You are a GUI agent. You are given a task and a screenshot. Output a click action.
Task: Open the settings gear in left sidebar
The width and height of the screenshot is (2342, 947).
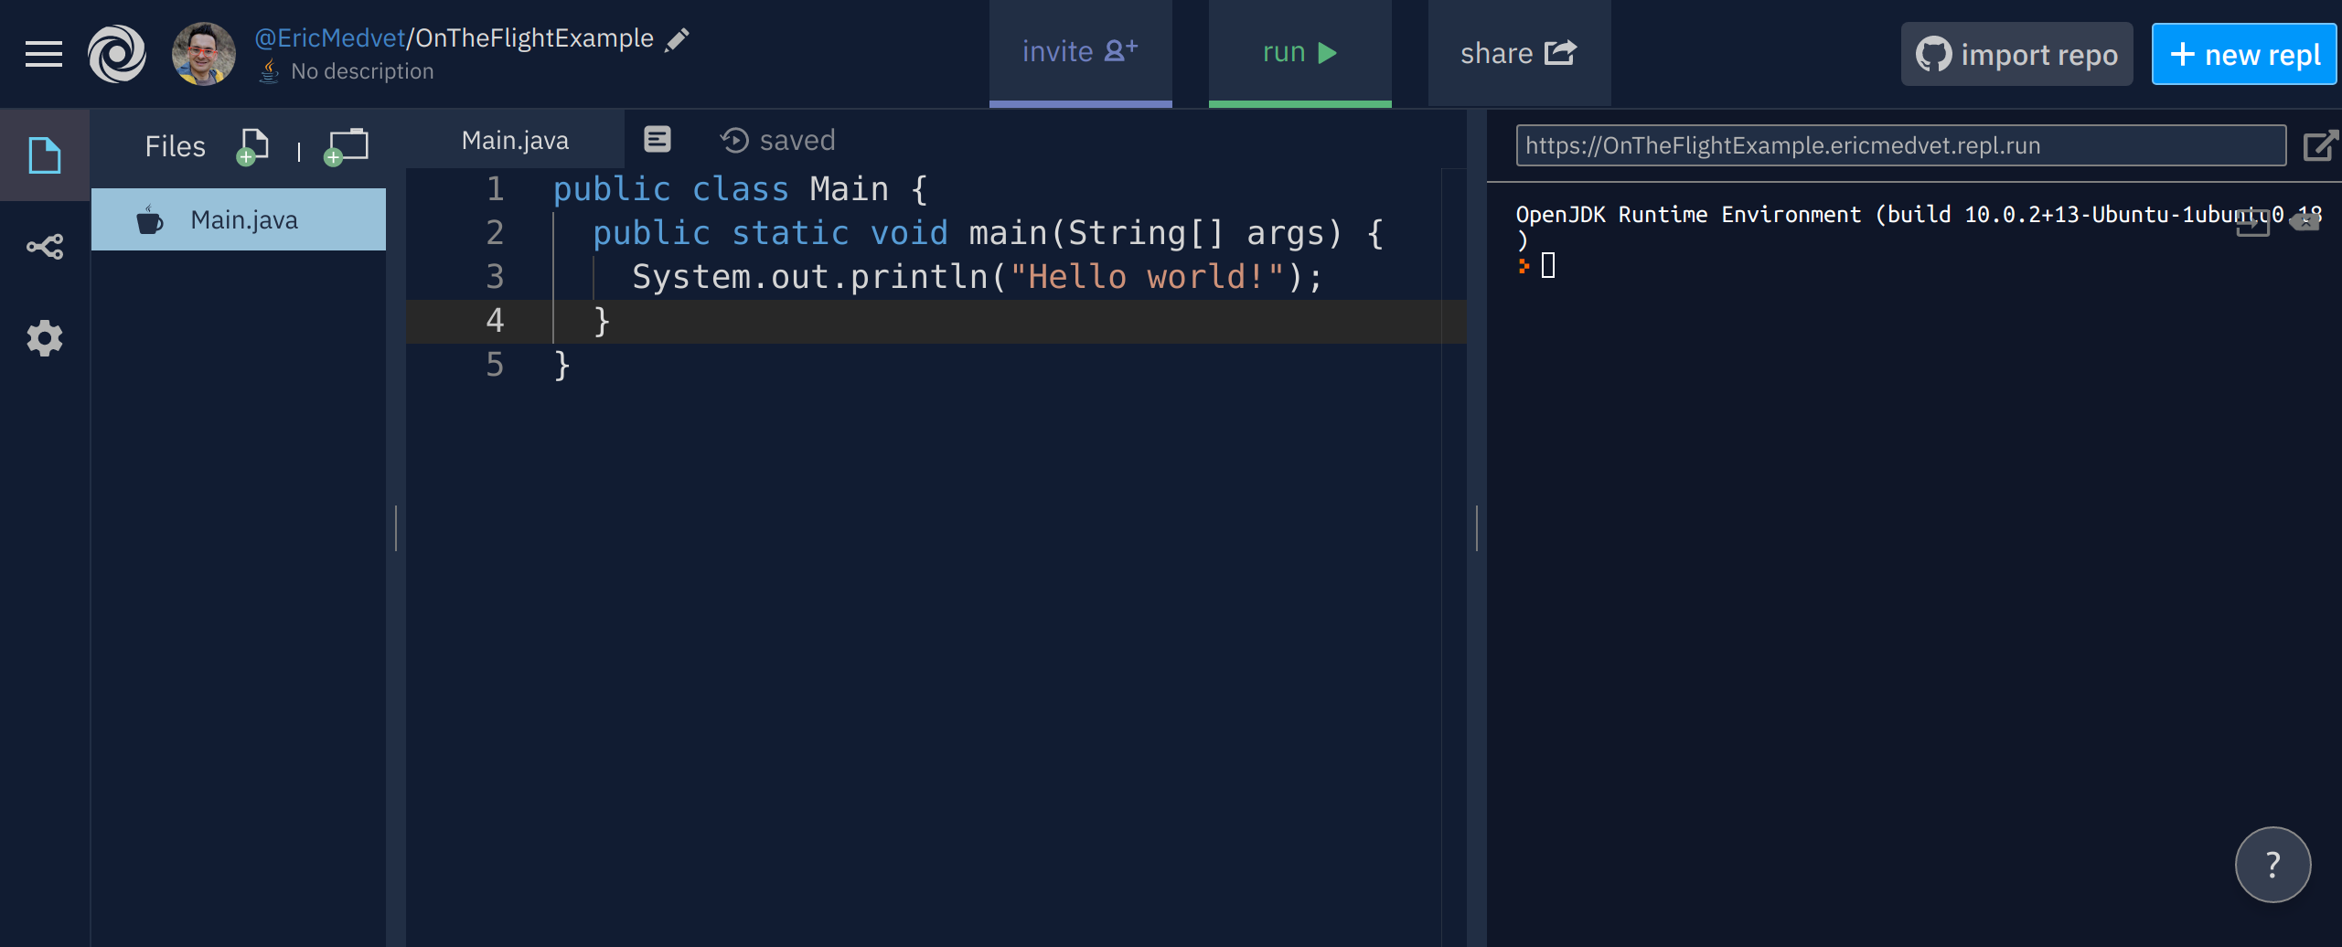coord(44,337)
